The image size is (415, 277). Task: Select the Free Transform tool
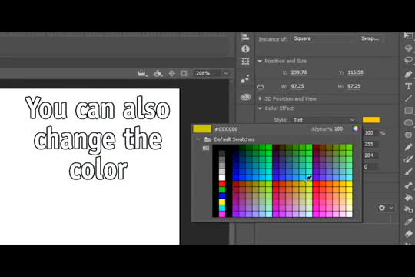pos(408,36)
